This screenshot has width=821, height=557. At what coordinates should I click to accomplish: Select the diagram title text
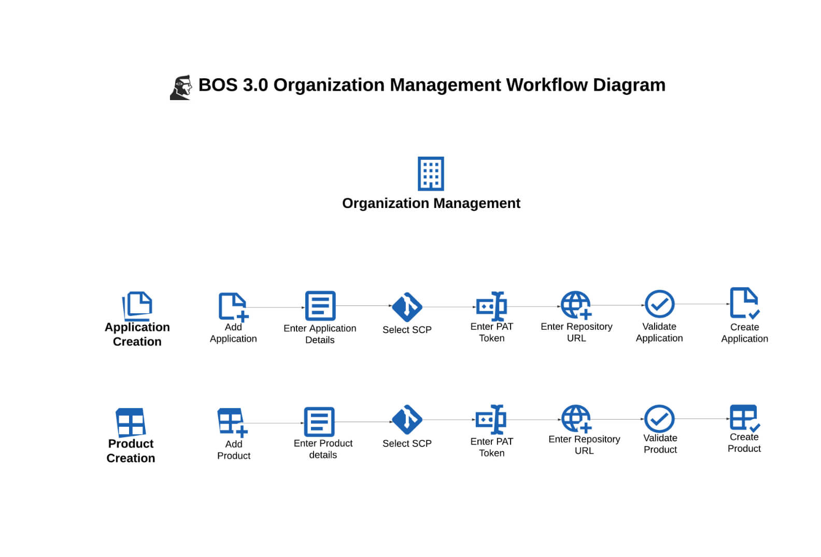coord(431,85)
